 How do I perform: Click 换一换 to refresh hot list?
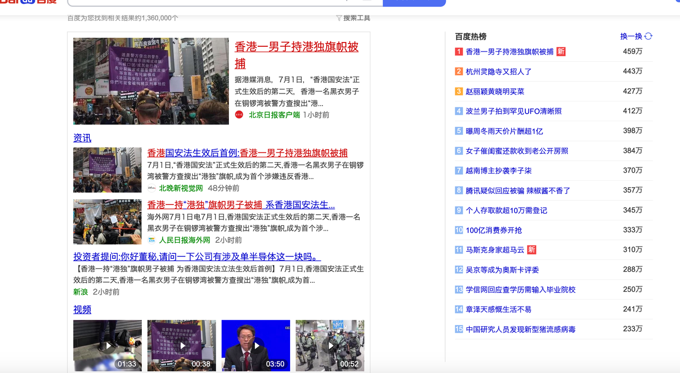pyautogui.click(x=631, y=36)
